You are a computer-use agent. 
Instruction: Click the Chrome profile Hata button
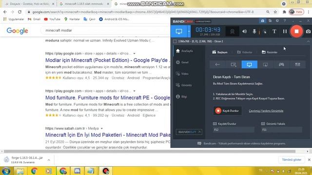click(x=296, y=12)
